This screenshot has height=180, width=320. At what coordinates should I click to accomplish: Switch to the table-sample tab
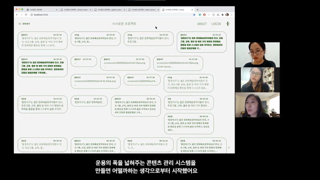[143, 10]
